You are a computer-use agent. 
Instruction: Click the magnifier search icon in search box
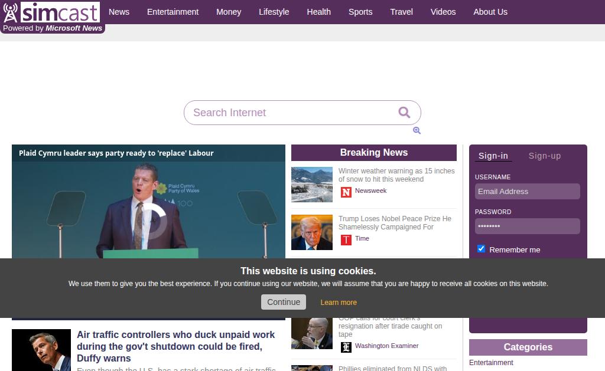(x=404, y=113)
